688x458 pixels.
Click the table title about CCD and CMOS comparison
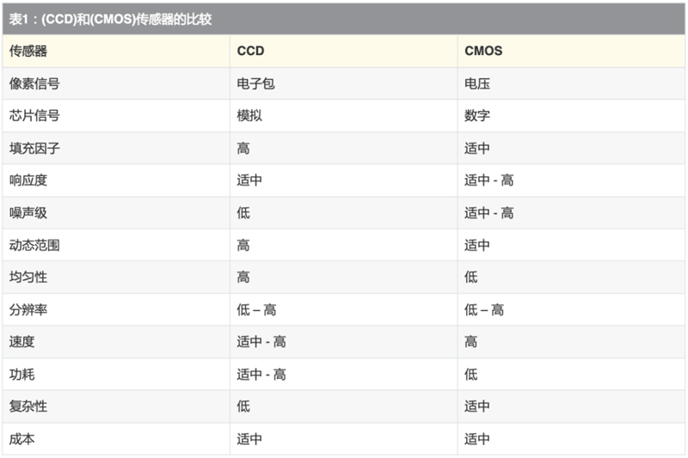click(110, 19)
